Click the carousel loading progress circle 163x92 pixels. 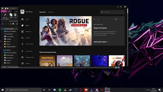[116, 19]
